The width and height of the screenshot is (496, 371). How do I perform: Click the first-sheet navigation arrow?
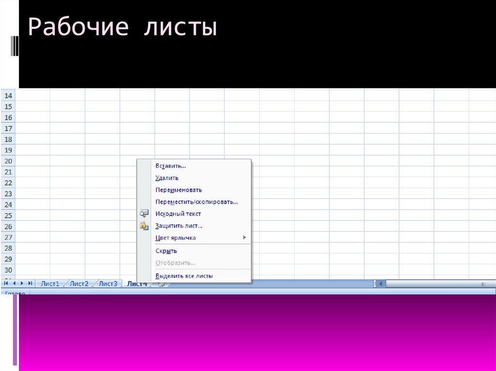pos(5,283)
